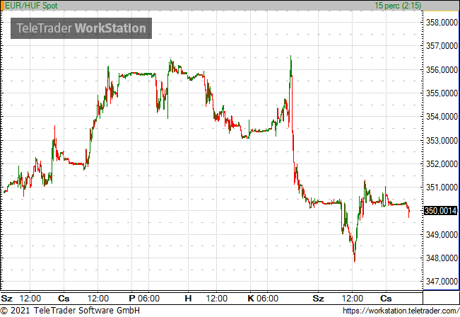Click the 354,0000 price axis label
Screen dimensions: 460x317
(x=442, y=117)
